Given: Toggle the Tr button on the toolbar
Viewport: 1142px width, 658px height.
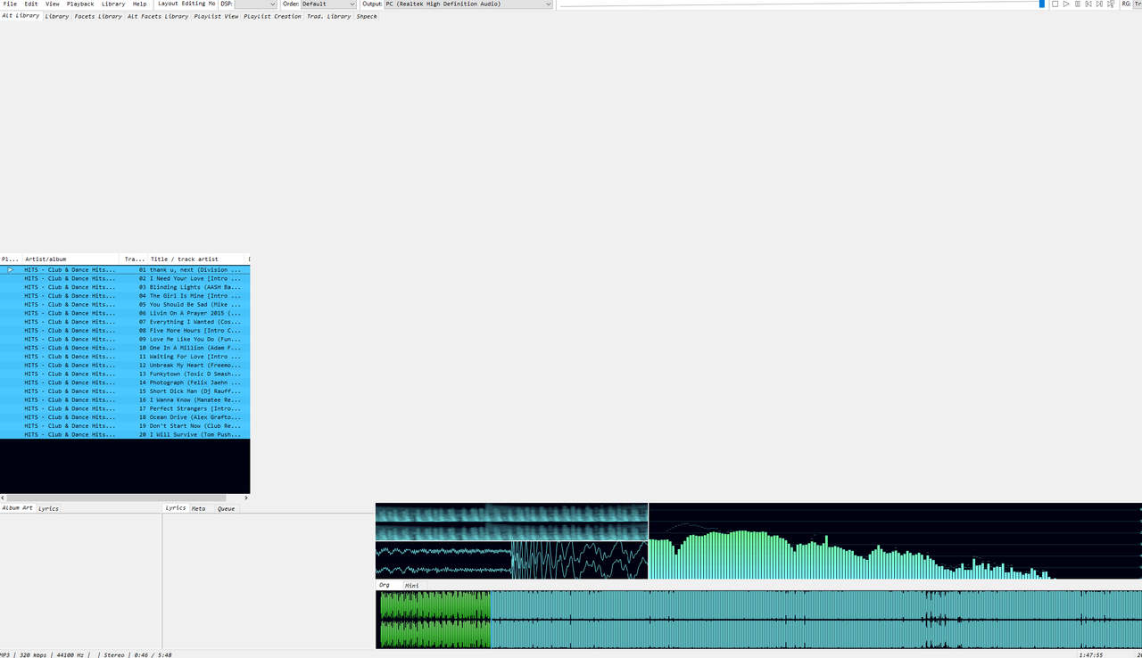Looking at the screenshot, I should [x=1138, y=4].
